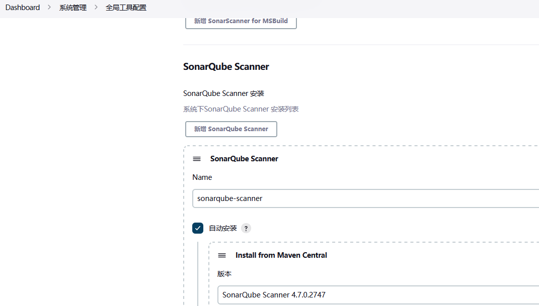
Task: Click the 系统下SonarQube Scanner 安装列表 description text
Action: coord(241,109)
